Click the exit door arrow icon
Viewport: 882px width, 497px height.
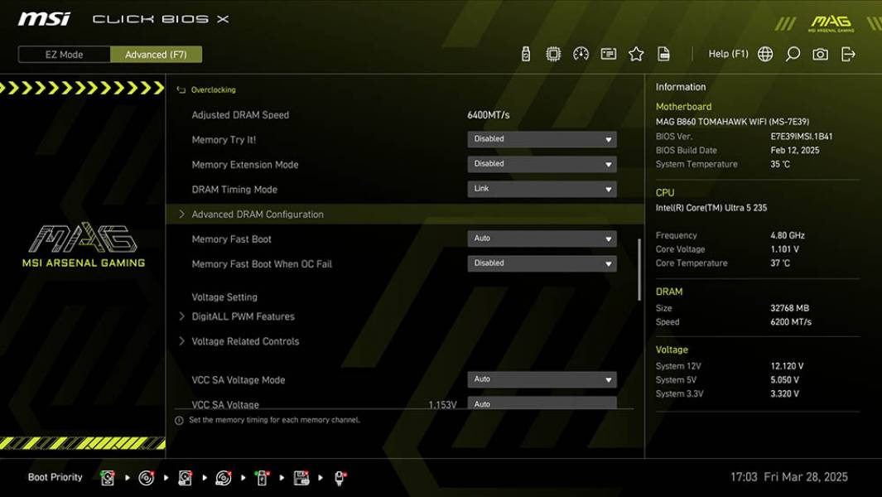click(848, 54)
